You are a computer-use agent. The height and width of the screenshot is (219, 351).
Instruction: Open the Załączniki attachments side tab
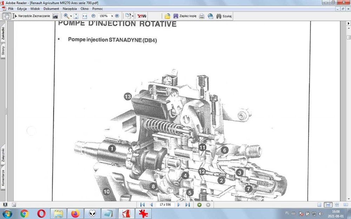tap(3, 155)
